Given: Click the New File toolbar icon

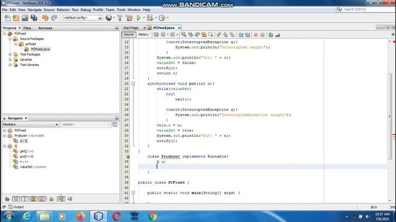Looking at the screenshot, I should (7, 18).
